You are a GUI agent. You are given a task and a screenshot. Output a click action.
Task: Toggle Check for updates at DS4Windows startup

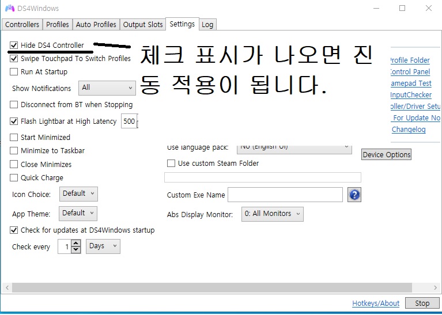pyautogui.click(x=14, y=230)
